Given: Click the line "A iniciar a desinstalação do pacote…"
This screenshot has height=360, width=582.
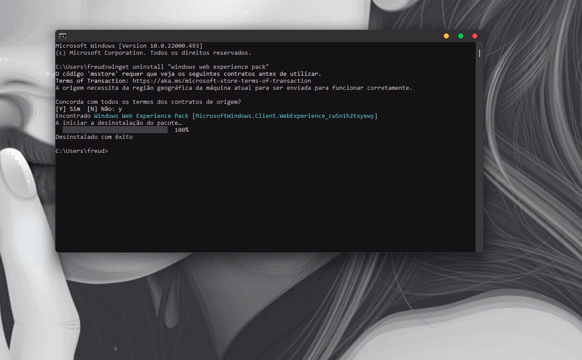Looking at the screenshot, I should coord(119,123).
